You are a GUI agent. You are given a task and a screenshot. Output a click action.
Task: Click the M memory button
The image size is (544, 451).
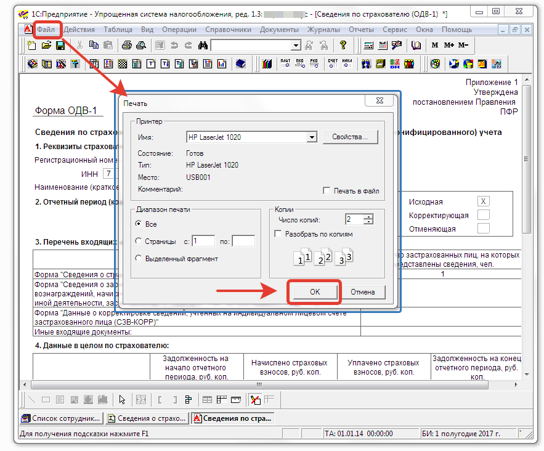[x=435, y=45]
